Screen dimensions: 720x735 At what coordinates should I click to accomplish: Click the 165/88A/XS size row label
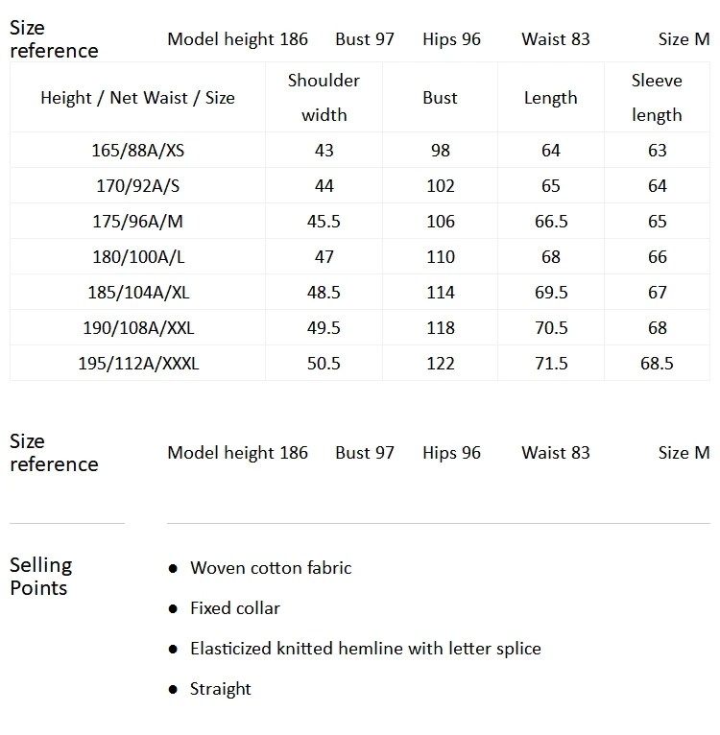[x=138, y=151]
